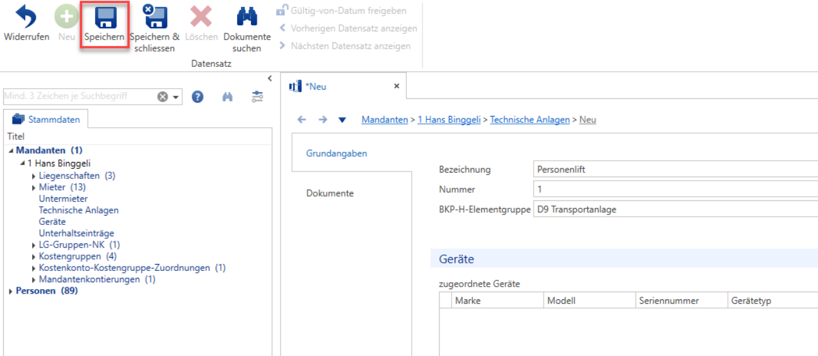Click the breadcrumb forward arrow
Image resolution: width=818 pixels, height=356 pixels.
tap(323, 120)
